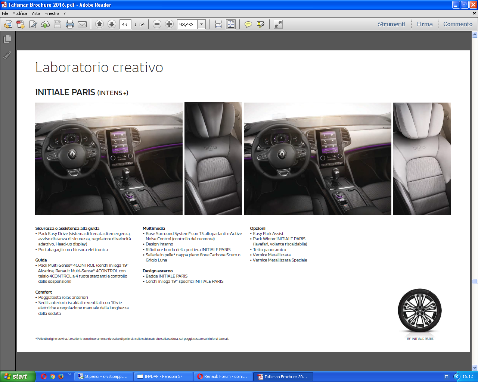Zoom out with the minus button
Viewport: 478px width, 382px height.
pos(157,24)
